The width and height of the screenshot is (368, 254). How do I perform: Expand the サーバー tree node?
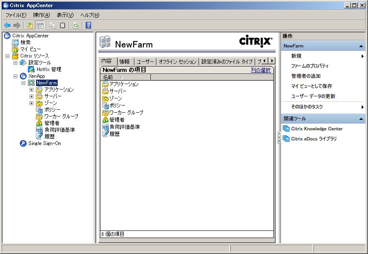[31, 96]
